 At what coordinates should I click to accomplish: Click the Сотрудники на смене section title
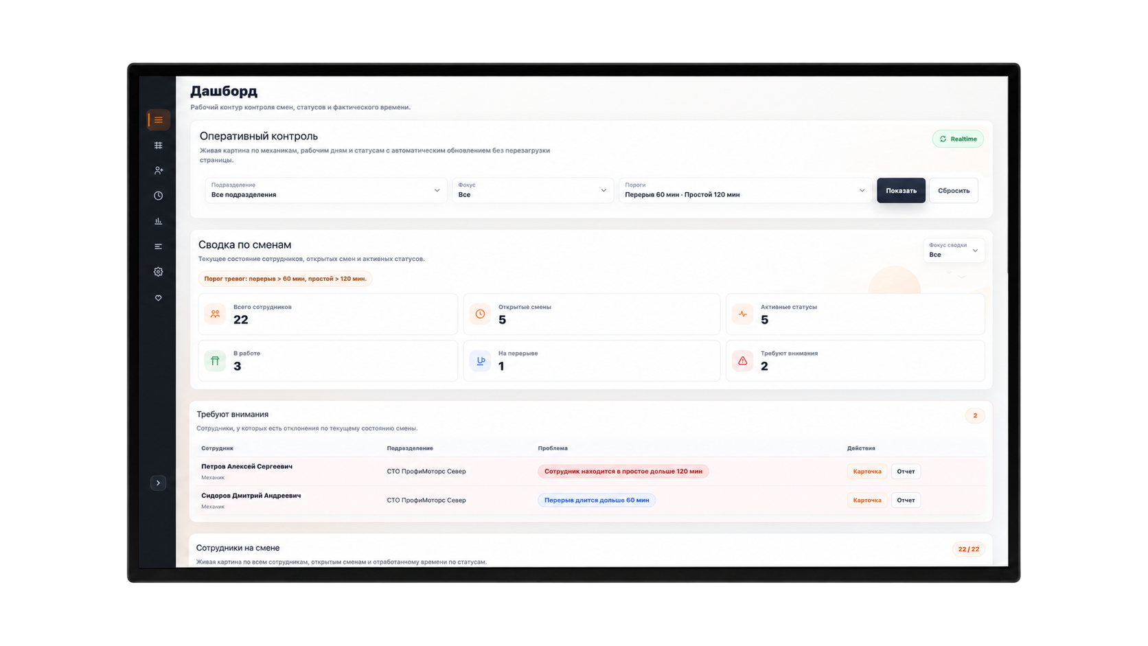pos(238,548)
